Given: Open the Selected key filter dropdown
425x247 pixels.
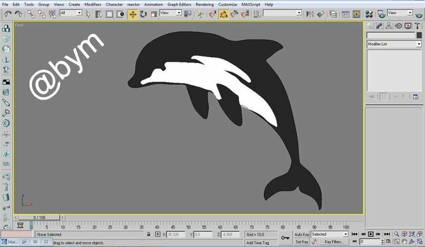Looking at the screenshot, I should pyautogui.click(x=329, y=234).
